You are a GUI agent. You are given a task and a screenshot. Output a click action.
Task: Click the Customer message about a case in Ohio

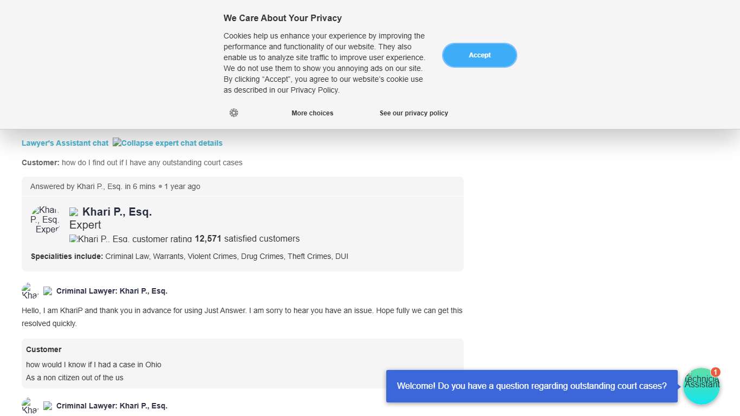(94, 365)
